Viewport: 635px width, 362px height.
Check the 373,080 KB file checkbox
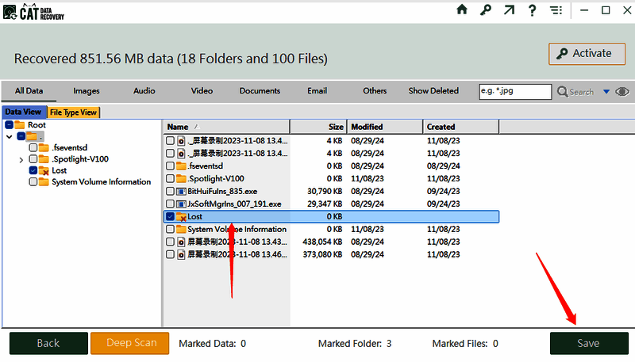click(x=170, y=254)
